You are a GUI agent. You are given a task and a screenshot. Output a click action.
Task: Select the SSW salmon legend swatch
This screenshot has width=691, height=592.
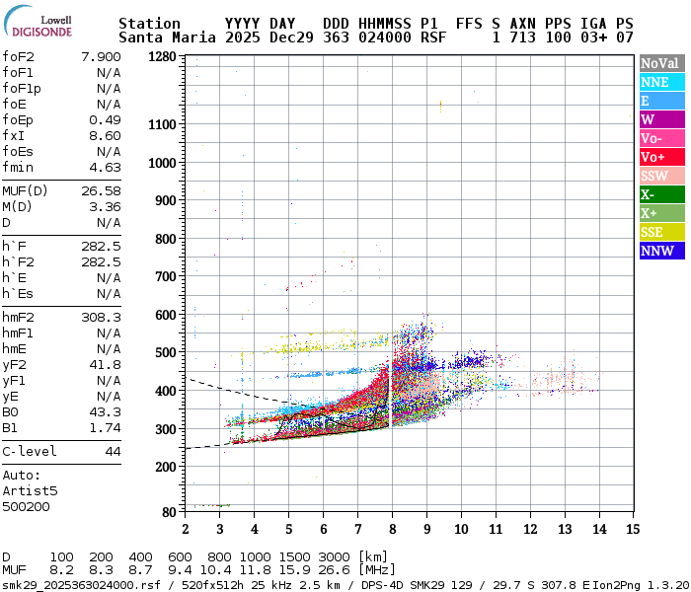pyautogui.click(x=662, y=176)
